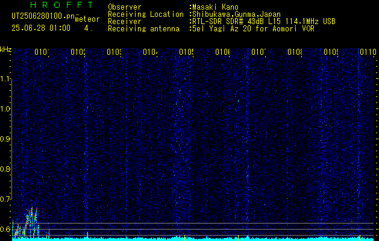This screenshot has width=379, height=241.
Task: Select the RTL-SDR SDR# 43dB receiver description
Action: click(264, 22)
